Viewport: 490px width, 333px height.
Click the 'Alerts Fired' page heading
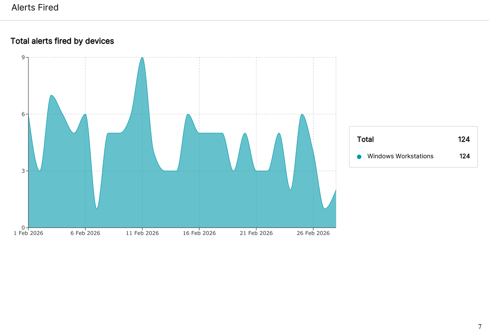pos(35,7)
